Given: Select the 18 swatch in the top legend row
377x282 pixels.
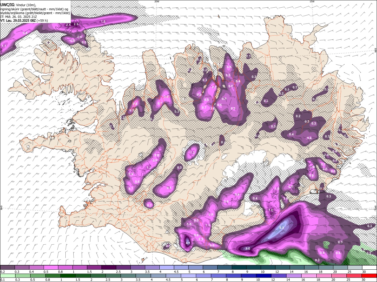Looking at the screenshot, I should pos(326,268).
